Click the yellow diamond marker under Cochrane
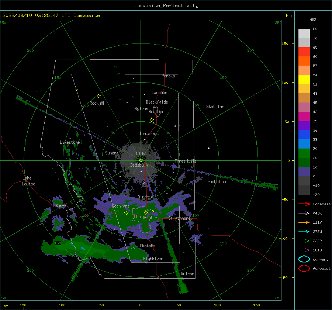The height and width of the screenshot is (310, 332). pos(126,213)
